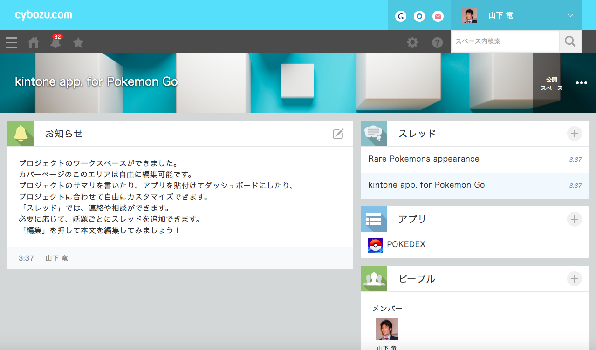Click the ピープル people icon
The image size is (596, 350).
(x=374, y=279)
